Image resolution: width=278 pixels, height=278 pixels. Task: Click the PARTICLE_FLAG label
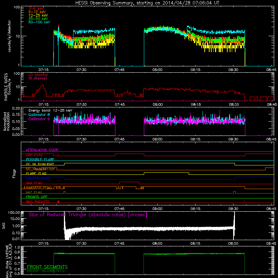(39, 188)
